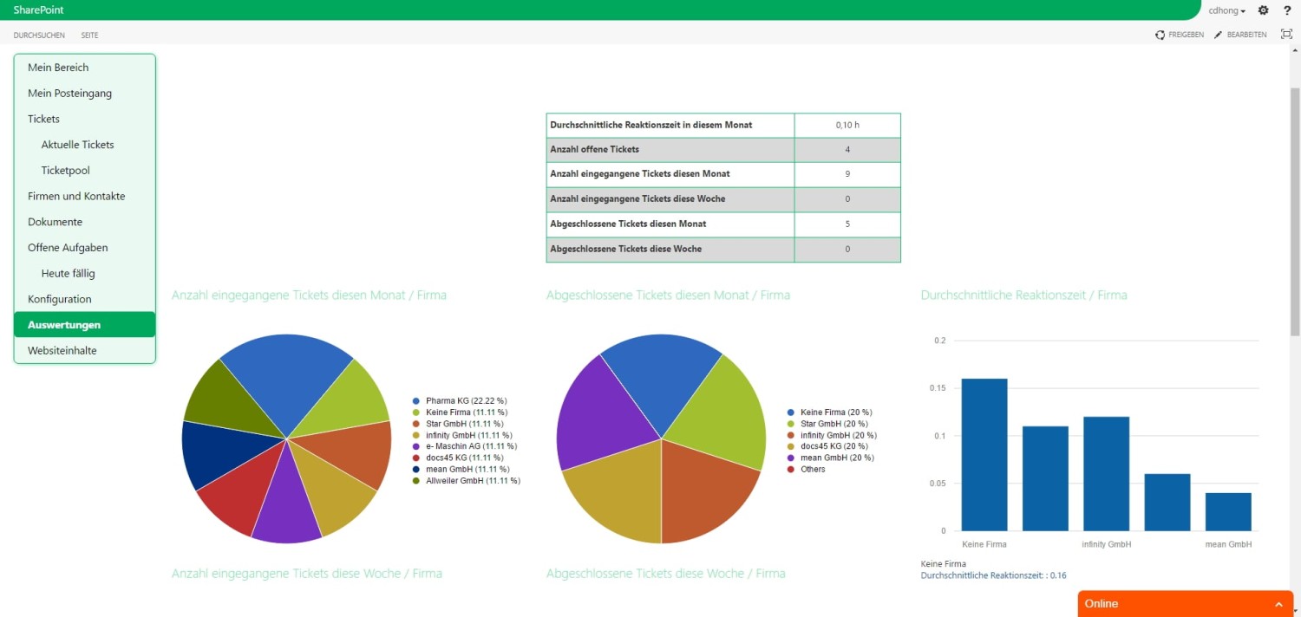
Task: Select the Konfiguration menu entry
Action: click(59, 300)
